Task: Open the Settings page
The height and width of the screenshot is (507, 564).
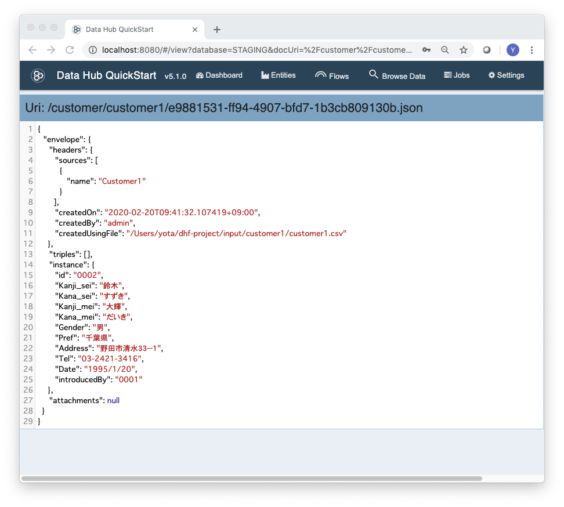Action: (x=506, y=75)
